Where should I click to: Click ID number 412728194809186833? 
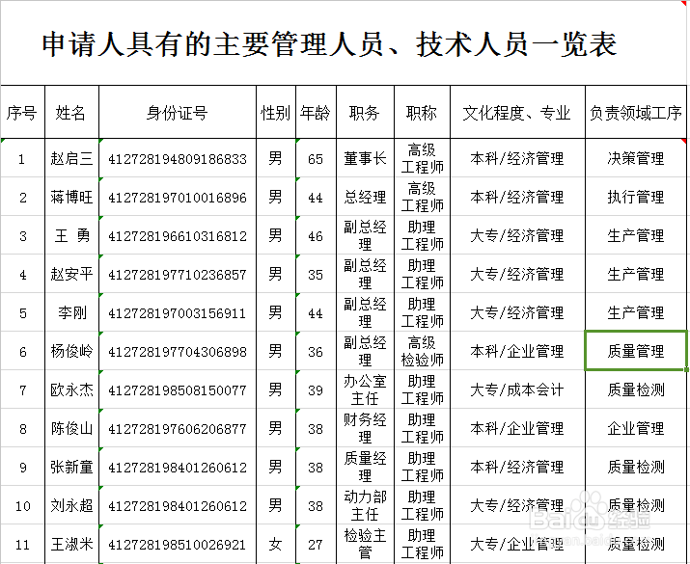point(178,159)
